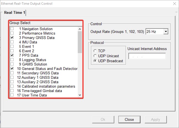This screenshot has width=179, height=128.
Task: Close the dialog with the X button
Action: [174, 4]
